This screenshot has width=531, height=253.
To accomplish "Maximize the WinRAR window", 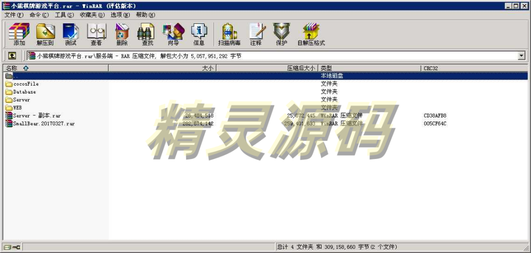I will tap(517, 6).
